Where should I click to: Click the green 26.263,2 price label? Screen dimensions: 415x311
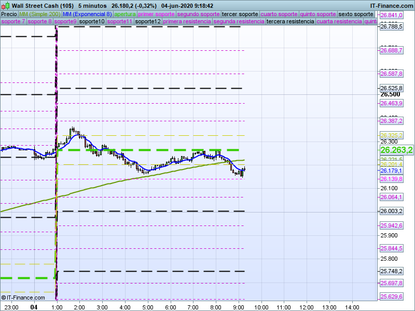[396, 150]
